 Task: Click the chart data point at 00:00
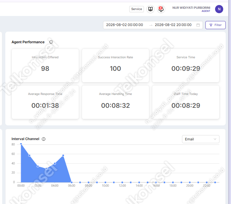click(21, 144)
